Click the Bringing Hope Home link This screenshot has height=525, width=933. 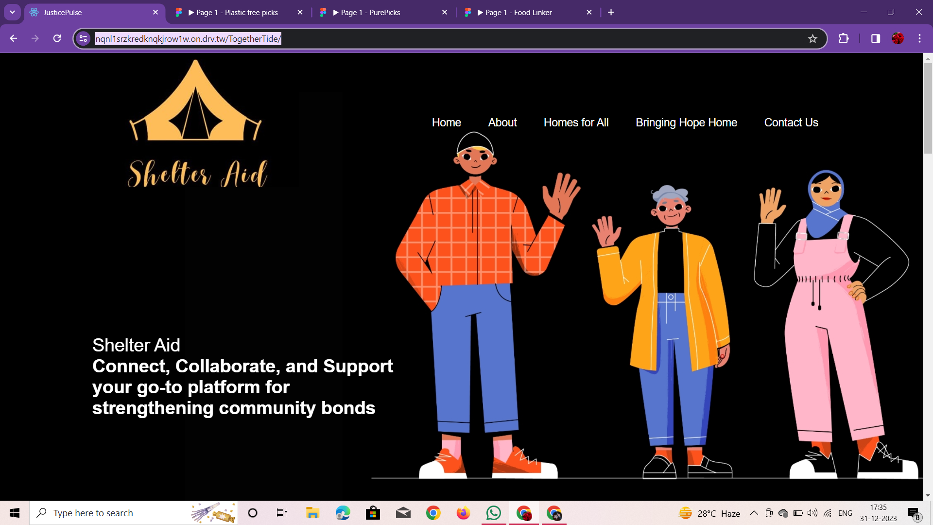click(686, 122)
